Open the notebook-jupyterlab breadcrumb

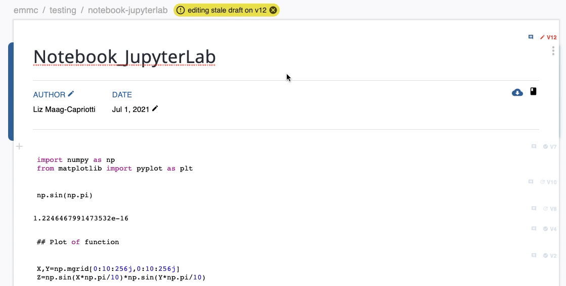(127, 10)
